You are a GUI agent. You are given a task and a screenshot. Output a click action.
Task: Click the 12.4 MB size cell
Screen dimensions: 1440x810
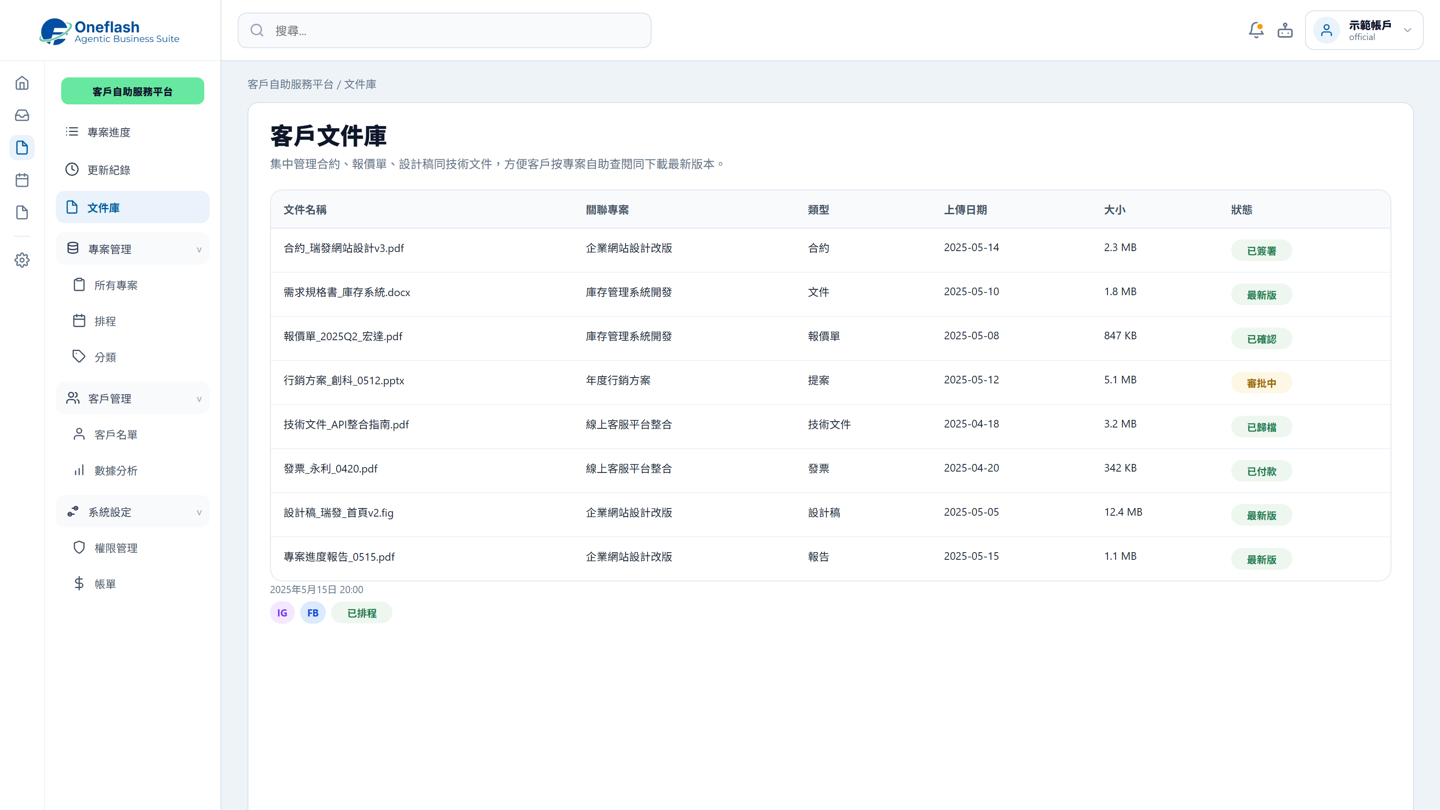1122,512
